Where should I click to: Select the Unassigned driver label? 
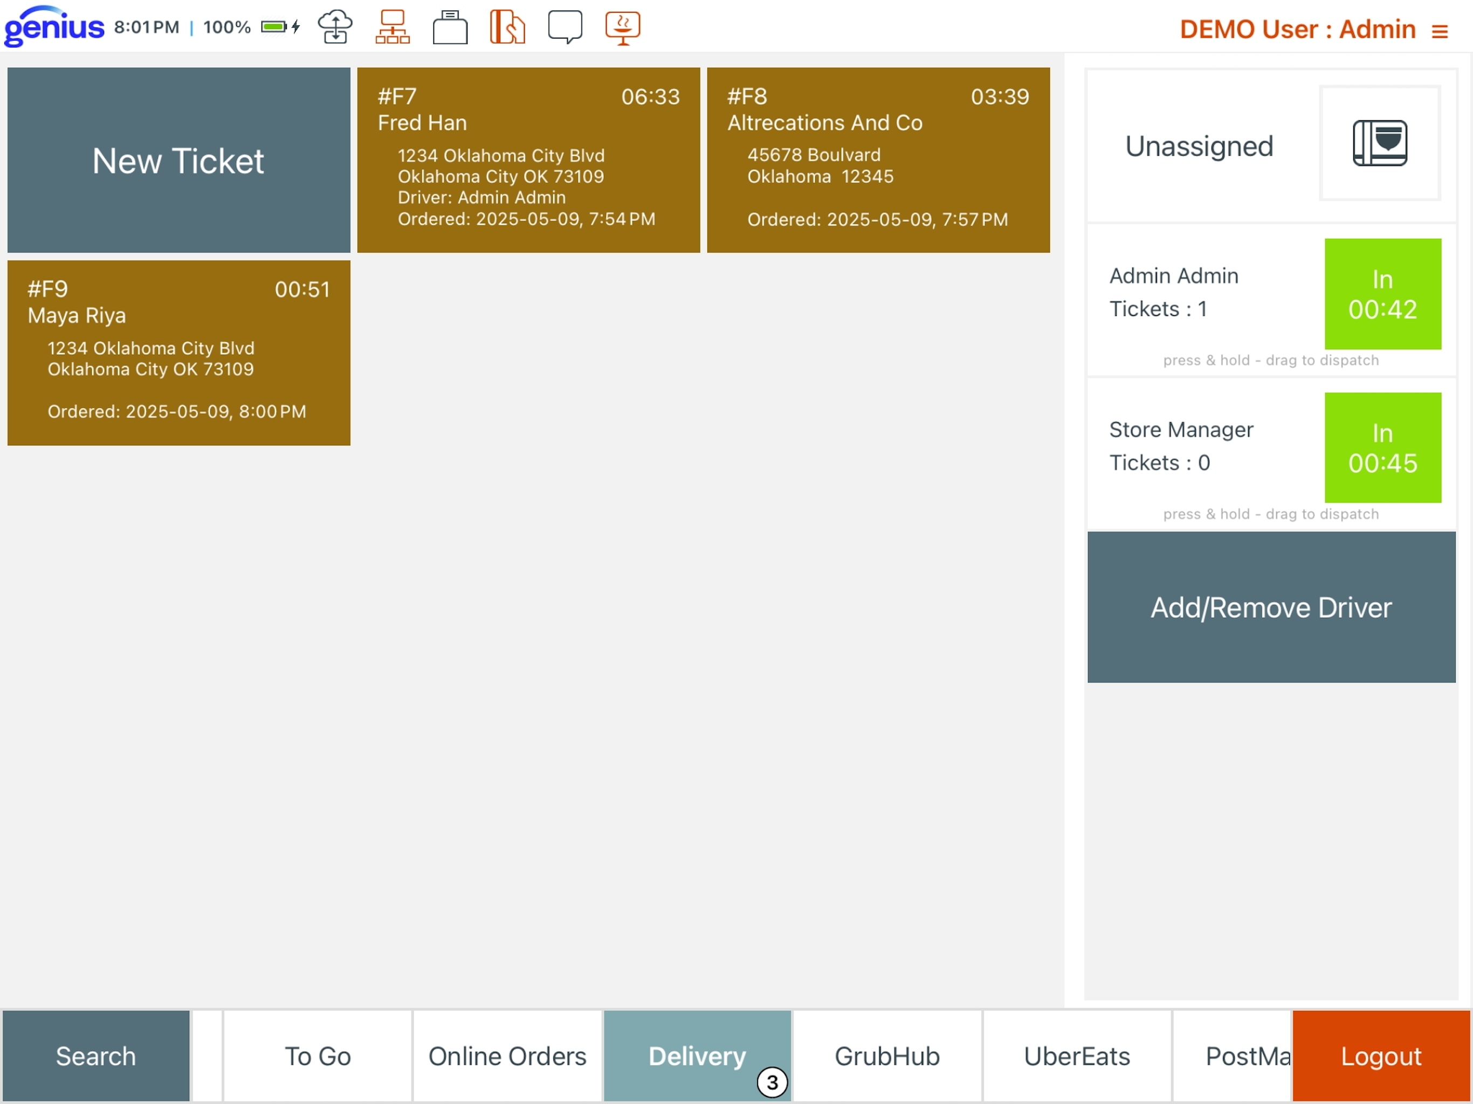1199,146
